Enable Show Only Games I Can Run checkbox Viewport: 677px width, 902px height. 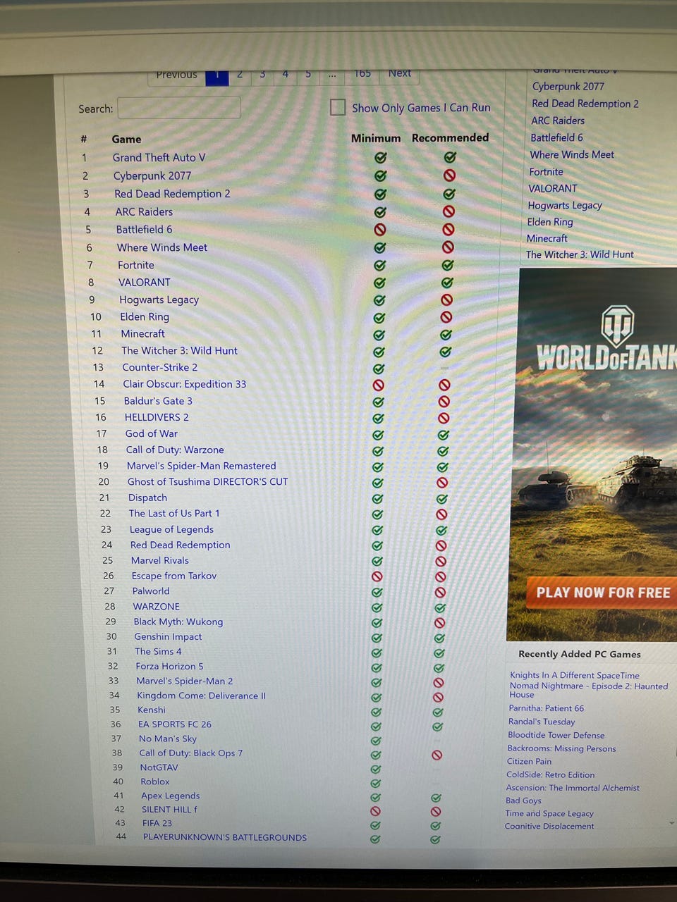point(338,107)
